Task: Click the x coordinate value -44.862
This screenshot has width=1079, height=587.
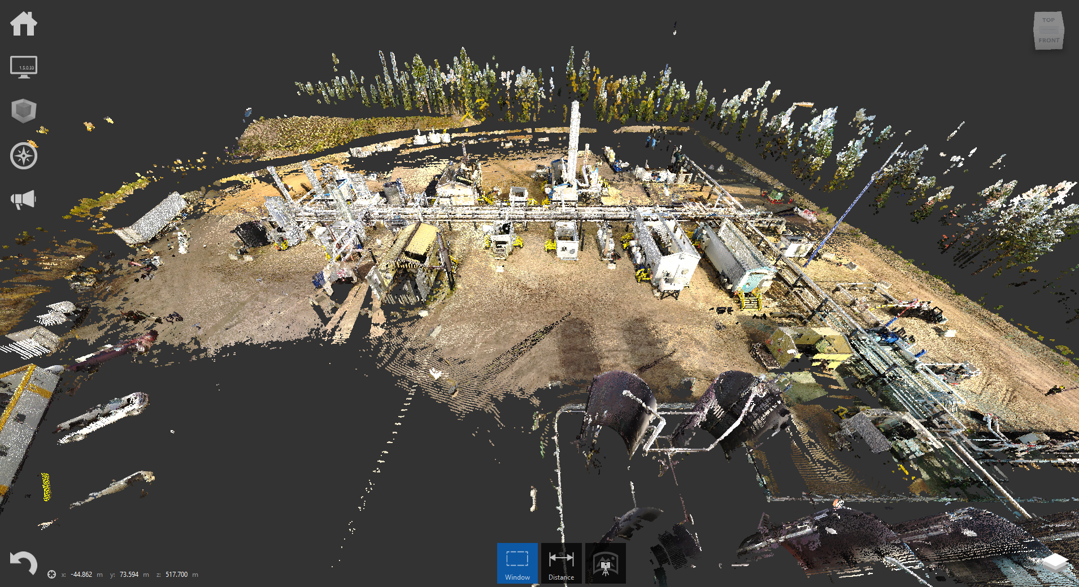Action: (x=82, y=575)
